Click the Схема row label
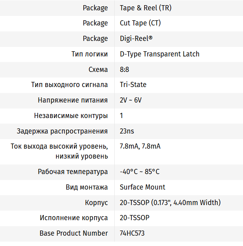The width and height of the screenshot is (243, 246). (98, 70)
